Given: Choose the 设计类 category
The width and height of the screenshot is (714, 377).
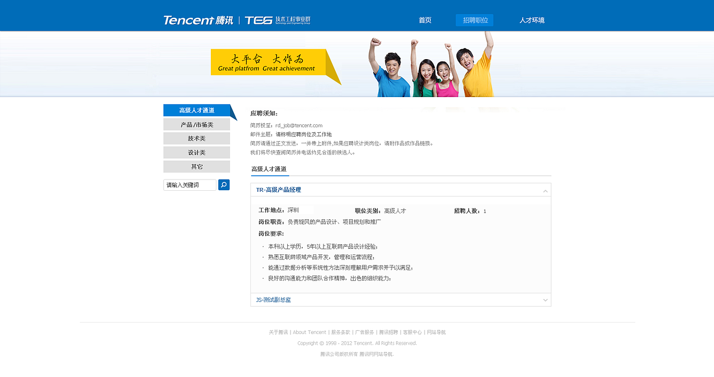Looking at the screenshot, I should click(197, 152).
